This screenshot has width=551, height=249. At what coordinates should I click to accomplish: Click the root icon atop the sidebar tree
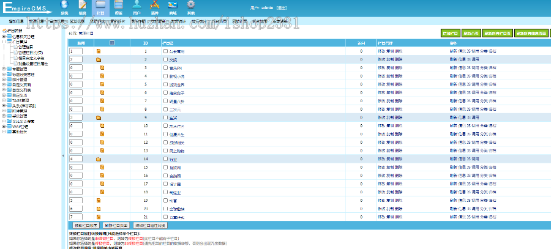click(4, 31)
